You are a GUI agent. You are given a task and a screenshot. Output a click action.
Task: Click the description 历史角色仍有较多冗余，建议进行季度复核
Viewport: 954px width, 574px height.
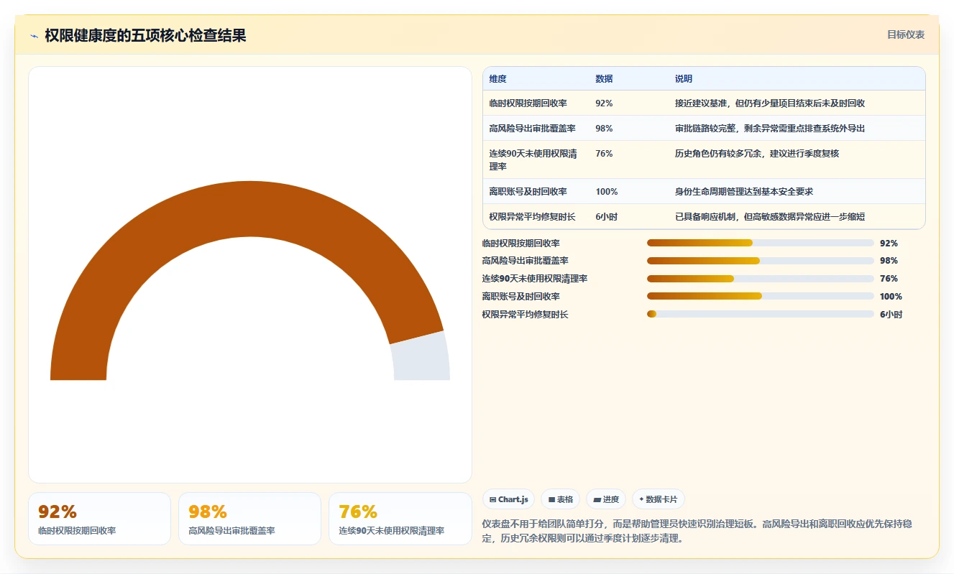click(x=756, y=154)
